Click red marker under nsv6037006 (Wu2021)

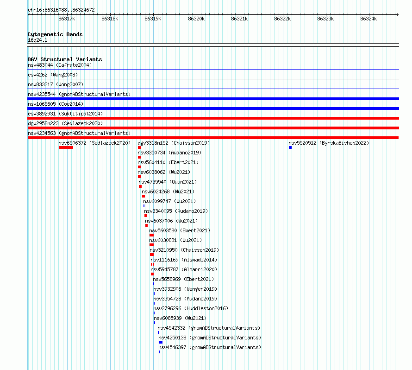click(146, 225)
